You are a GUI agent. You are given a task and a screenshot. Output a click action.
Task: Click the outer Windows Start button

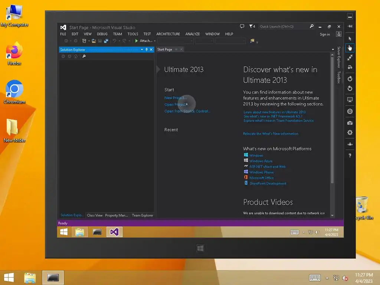[9, 278]
